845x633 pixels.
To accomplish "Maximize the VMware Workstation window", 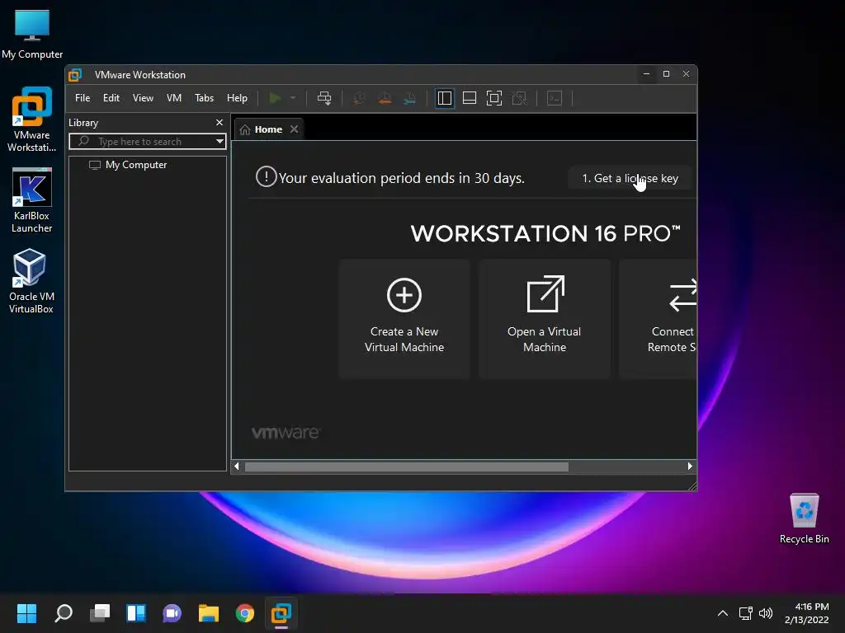I will [666, 73].
